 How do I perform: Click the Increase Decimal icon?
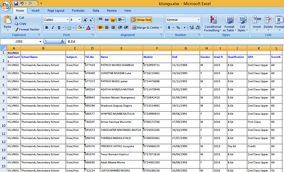click(191, 28)
